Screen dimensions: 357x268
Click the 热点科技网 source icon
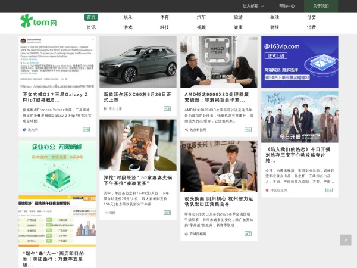(x=186, y=130)
